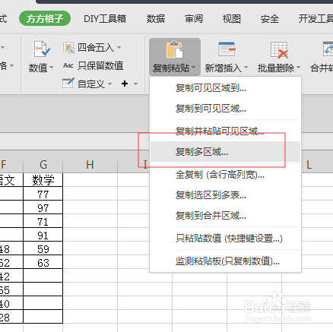Select column H header

tap(90, 165)
